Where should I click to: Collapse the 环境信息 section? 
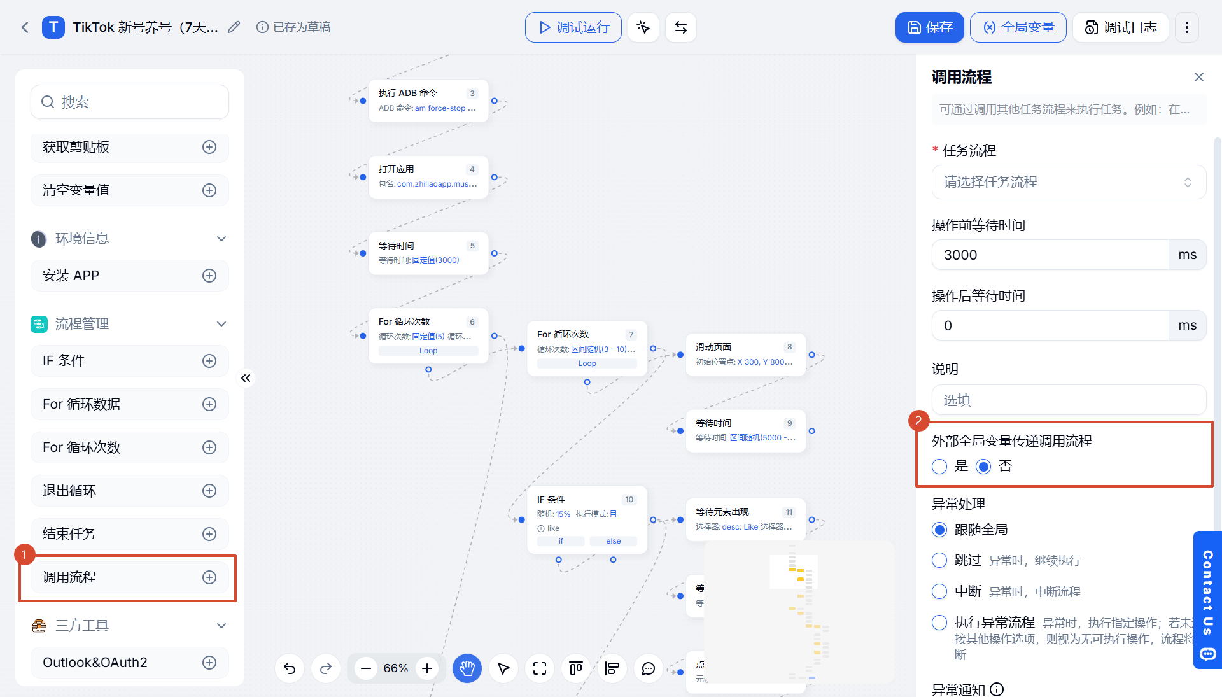point(221,239)
